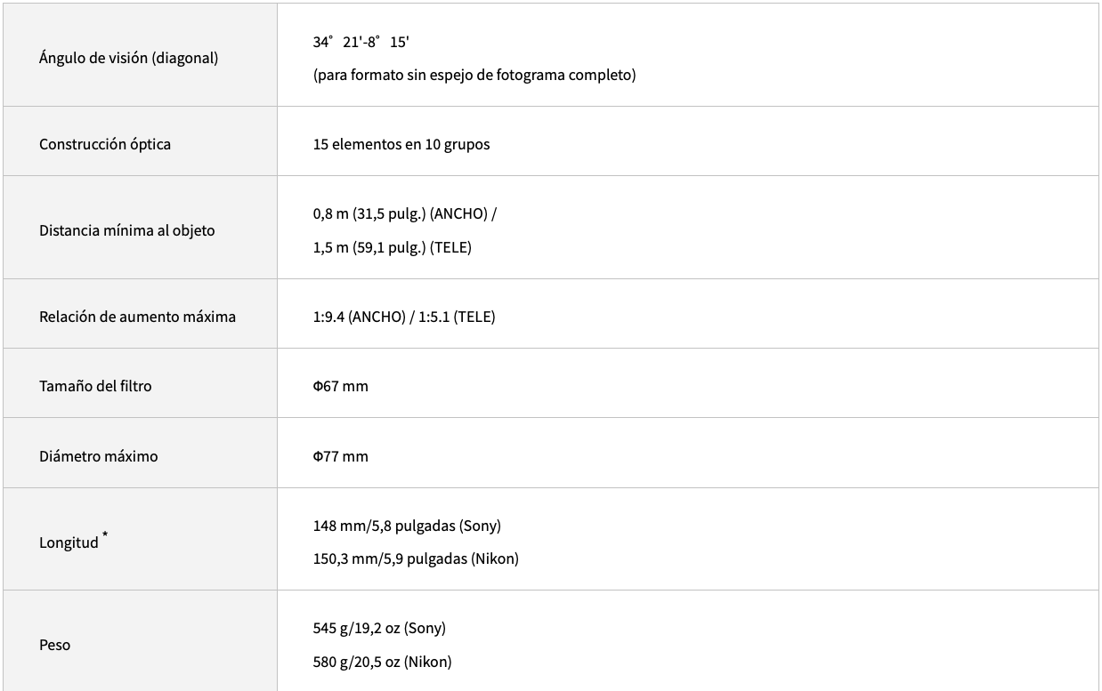Click the 545 g (Sony) weight value
Screen dimensions: 1102x691
[x=379, y=628]
